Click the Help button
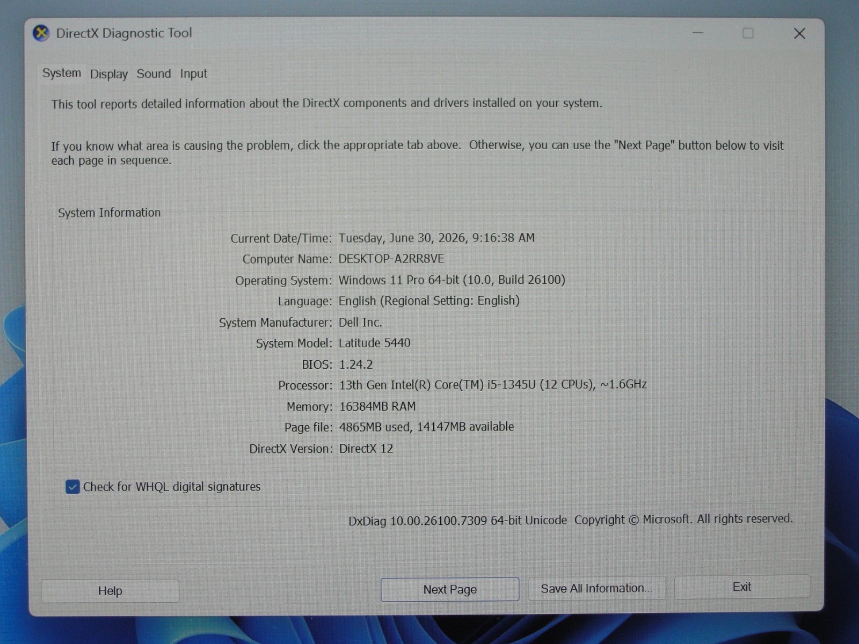The image size is (859, 644). click(x=110, y=591)
